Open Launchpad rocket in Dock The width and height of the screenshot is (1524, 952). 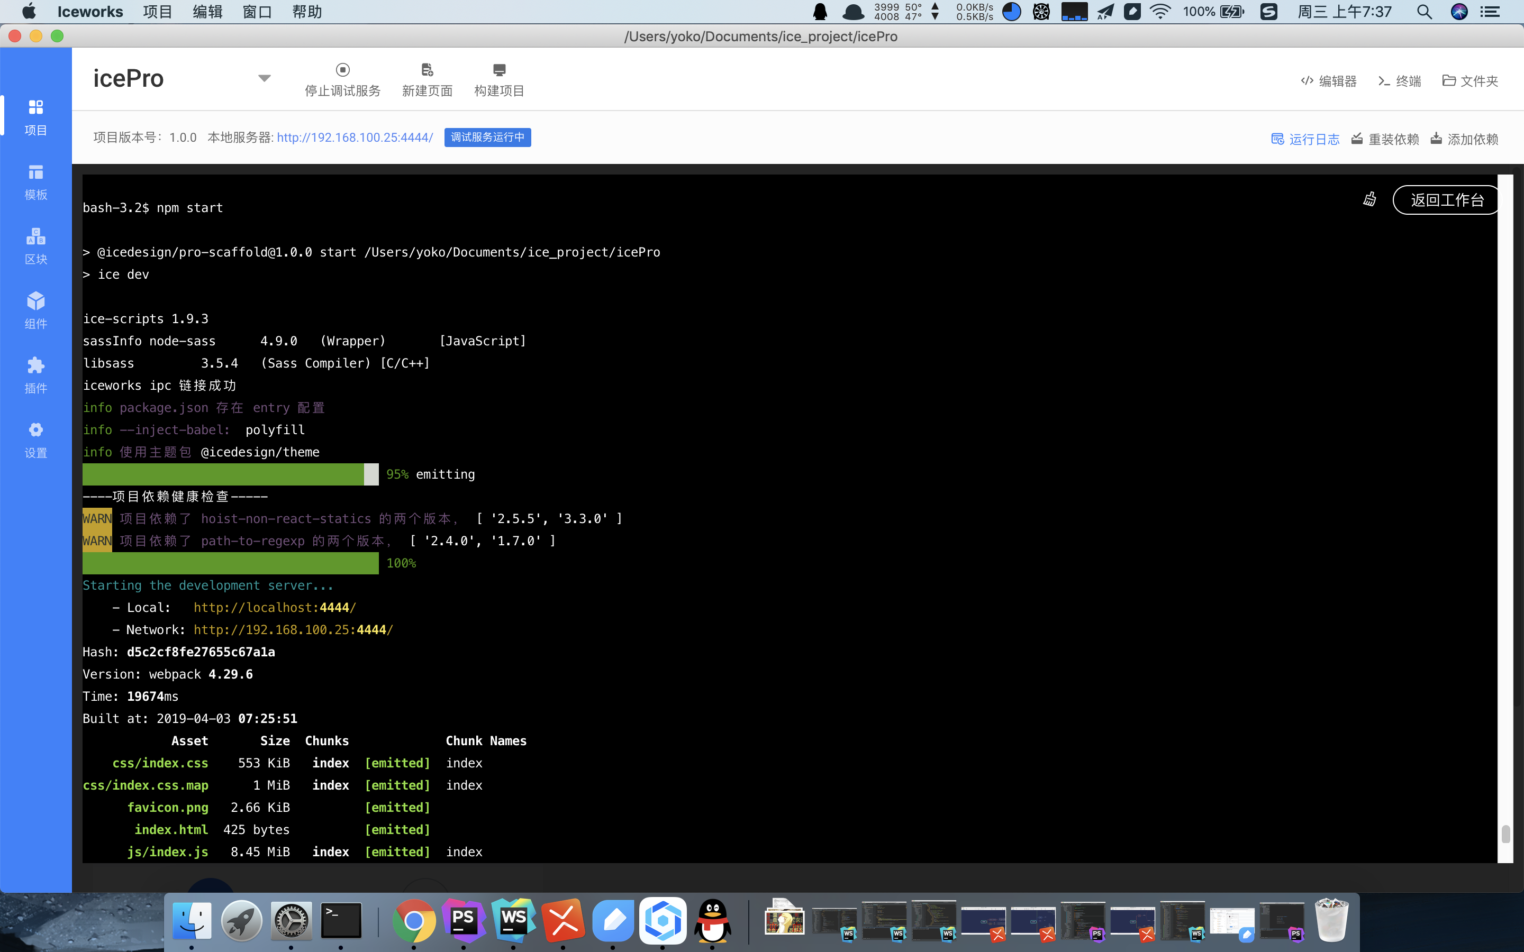241,921
